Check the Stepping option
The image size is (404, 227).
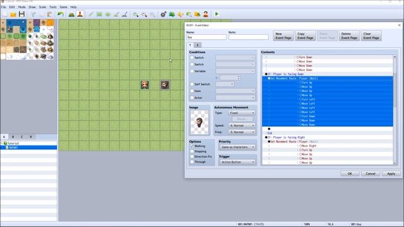point(192,151)
